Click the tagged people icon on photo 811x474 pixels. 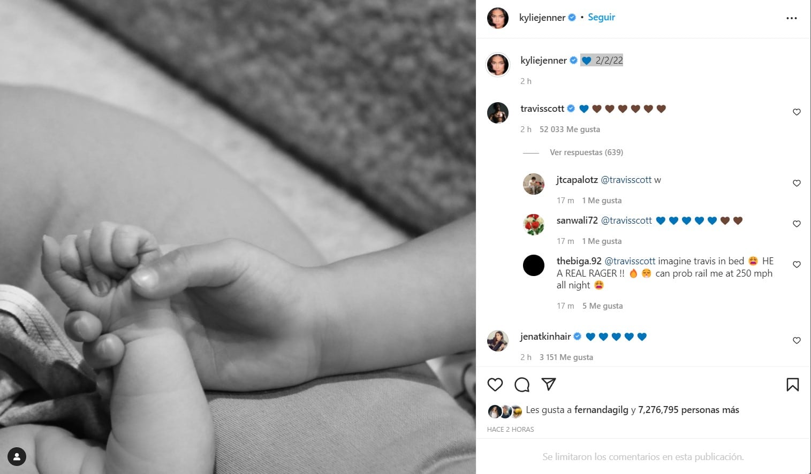(x=17, y=456)
